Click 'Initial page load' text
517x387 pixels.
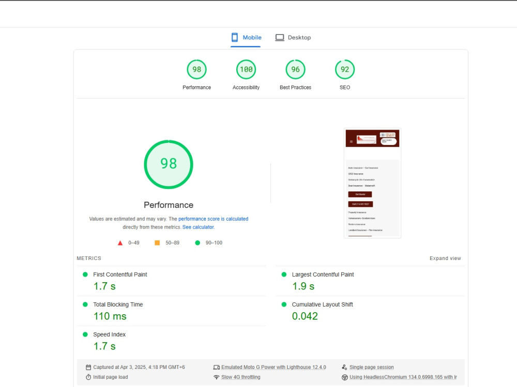(111, 377)
